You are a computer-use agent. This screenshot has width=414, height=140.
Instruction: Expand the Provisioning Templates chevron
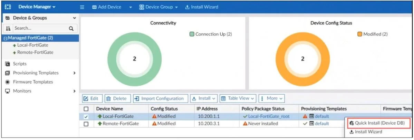[x=75, y=73]
